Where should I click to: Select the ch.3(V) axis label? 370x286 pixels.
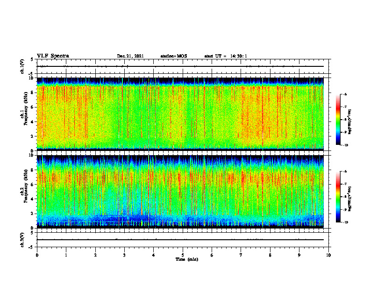[x=22, y=240]
